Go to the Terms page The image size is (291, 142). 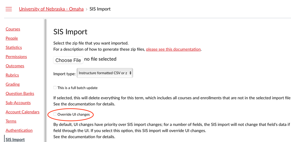coord(11,121)
